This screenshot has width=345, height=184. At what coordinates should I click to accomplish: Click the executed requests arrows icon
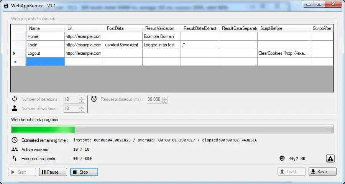click(x=15, y=158)
